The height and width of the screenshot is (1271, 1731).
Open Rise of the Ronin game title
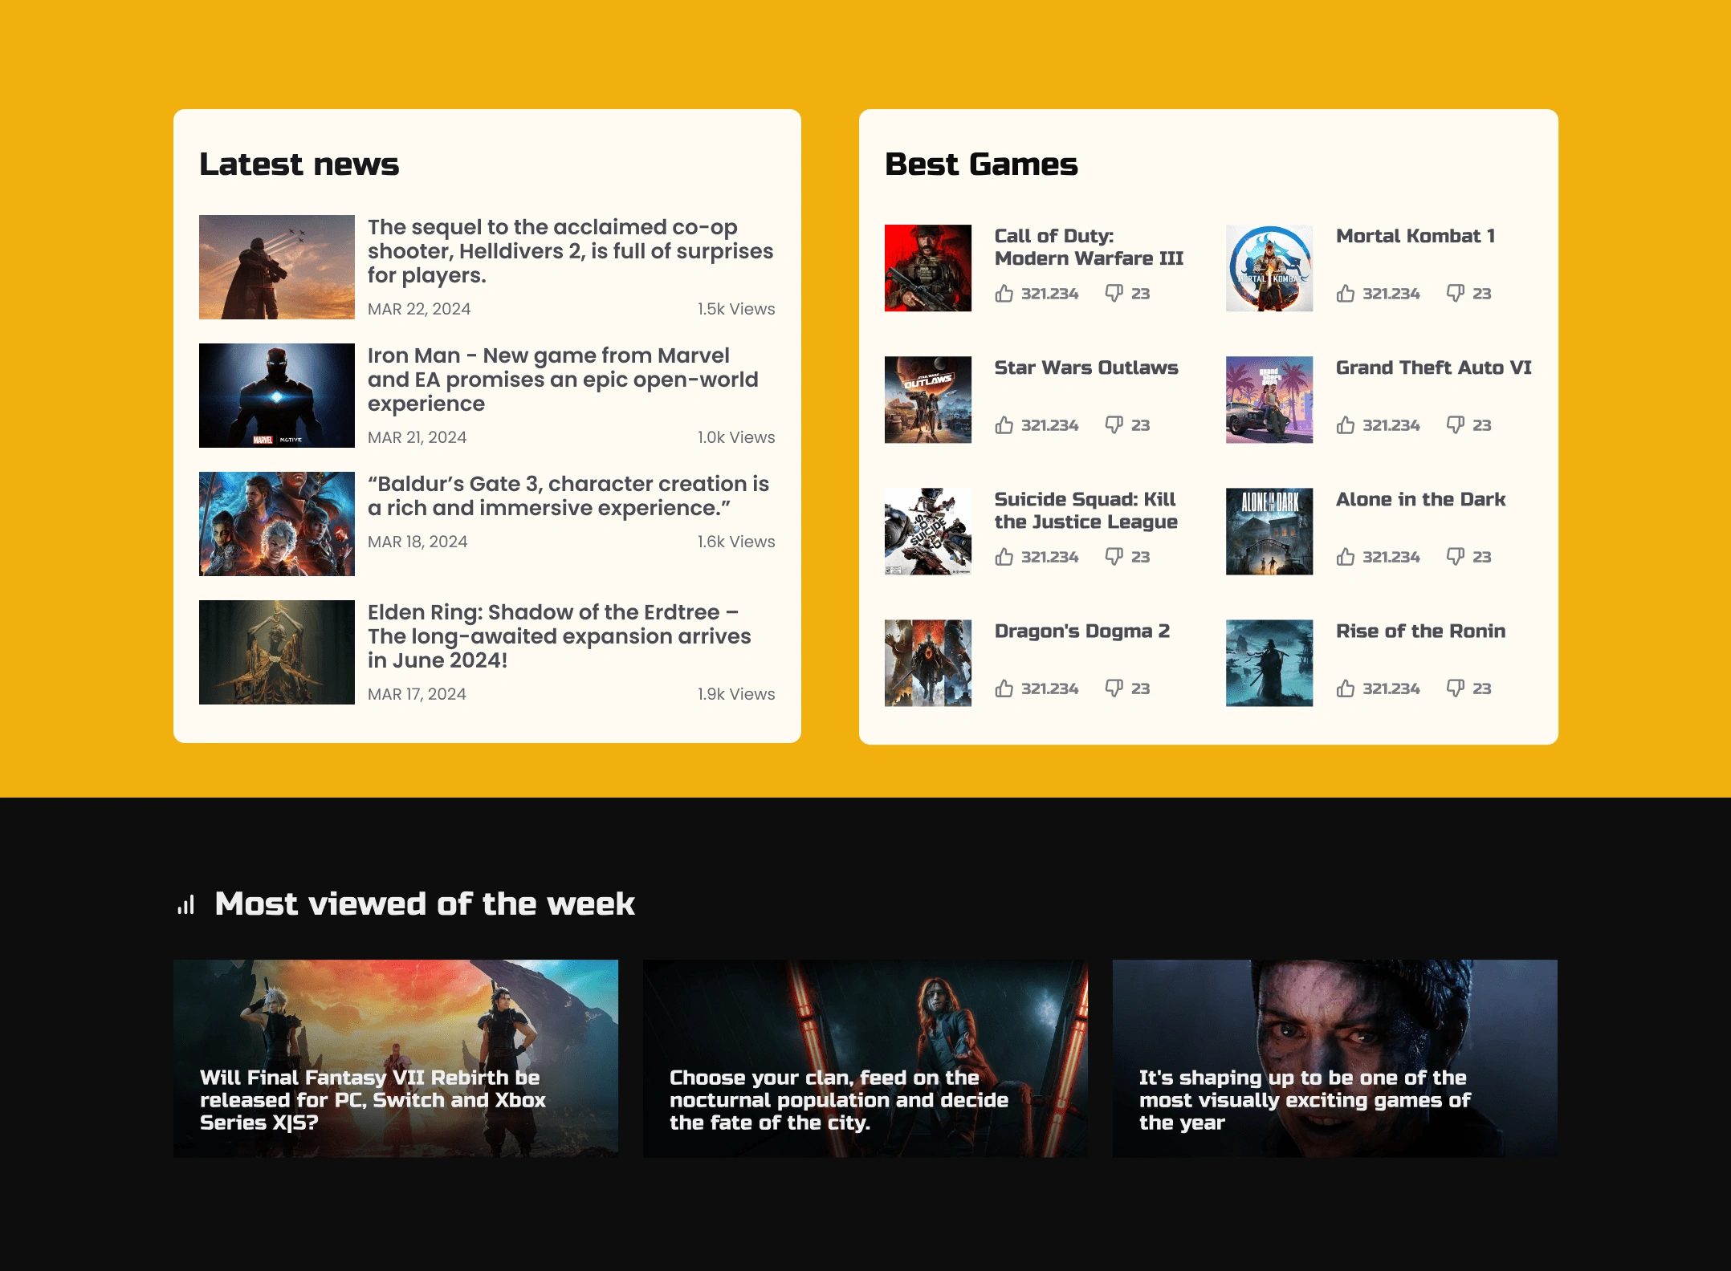(1421, 631)
